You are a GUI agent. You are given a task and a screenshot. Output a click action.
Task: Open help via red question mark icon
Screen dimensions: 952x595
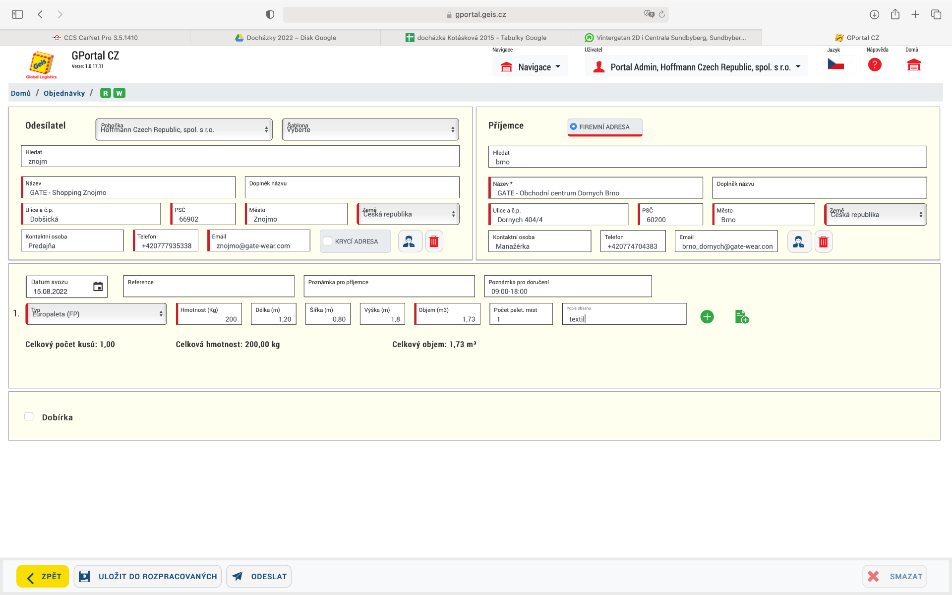pyautogui.click(x=875, y=65)
